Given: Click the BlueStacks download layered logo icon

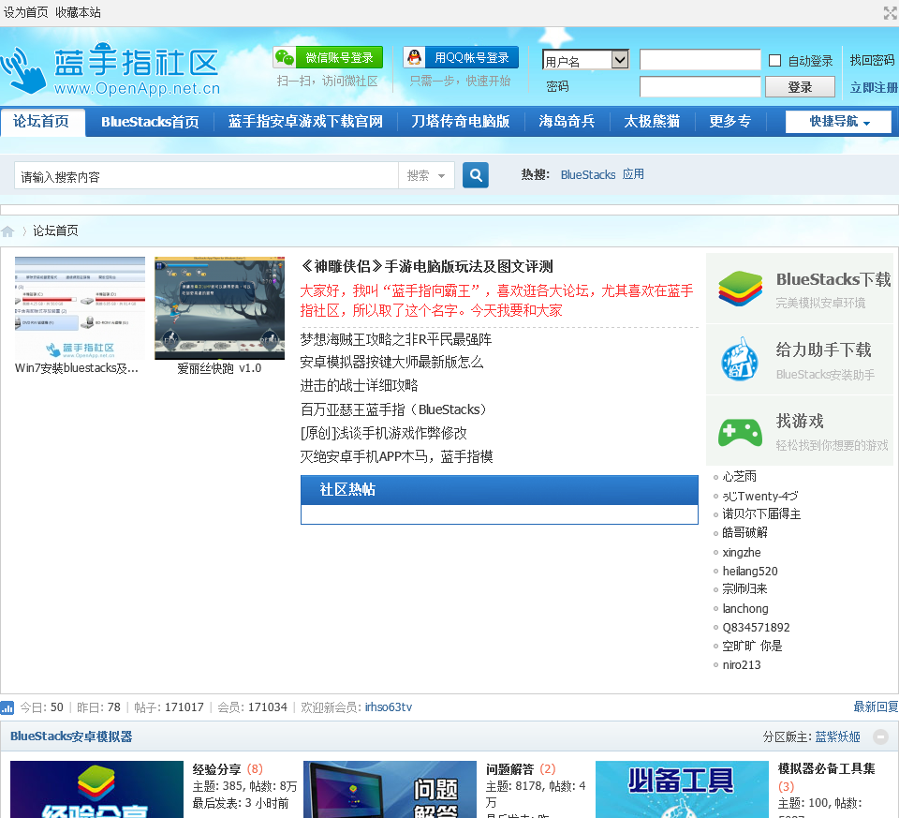Looking at the screenshot, I should tap(740, 289).
